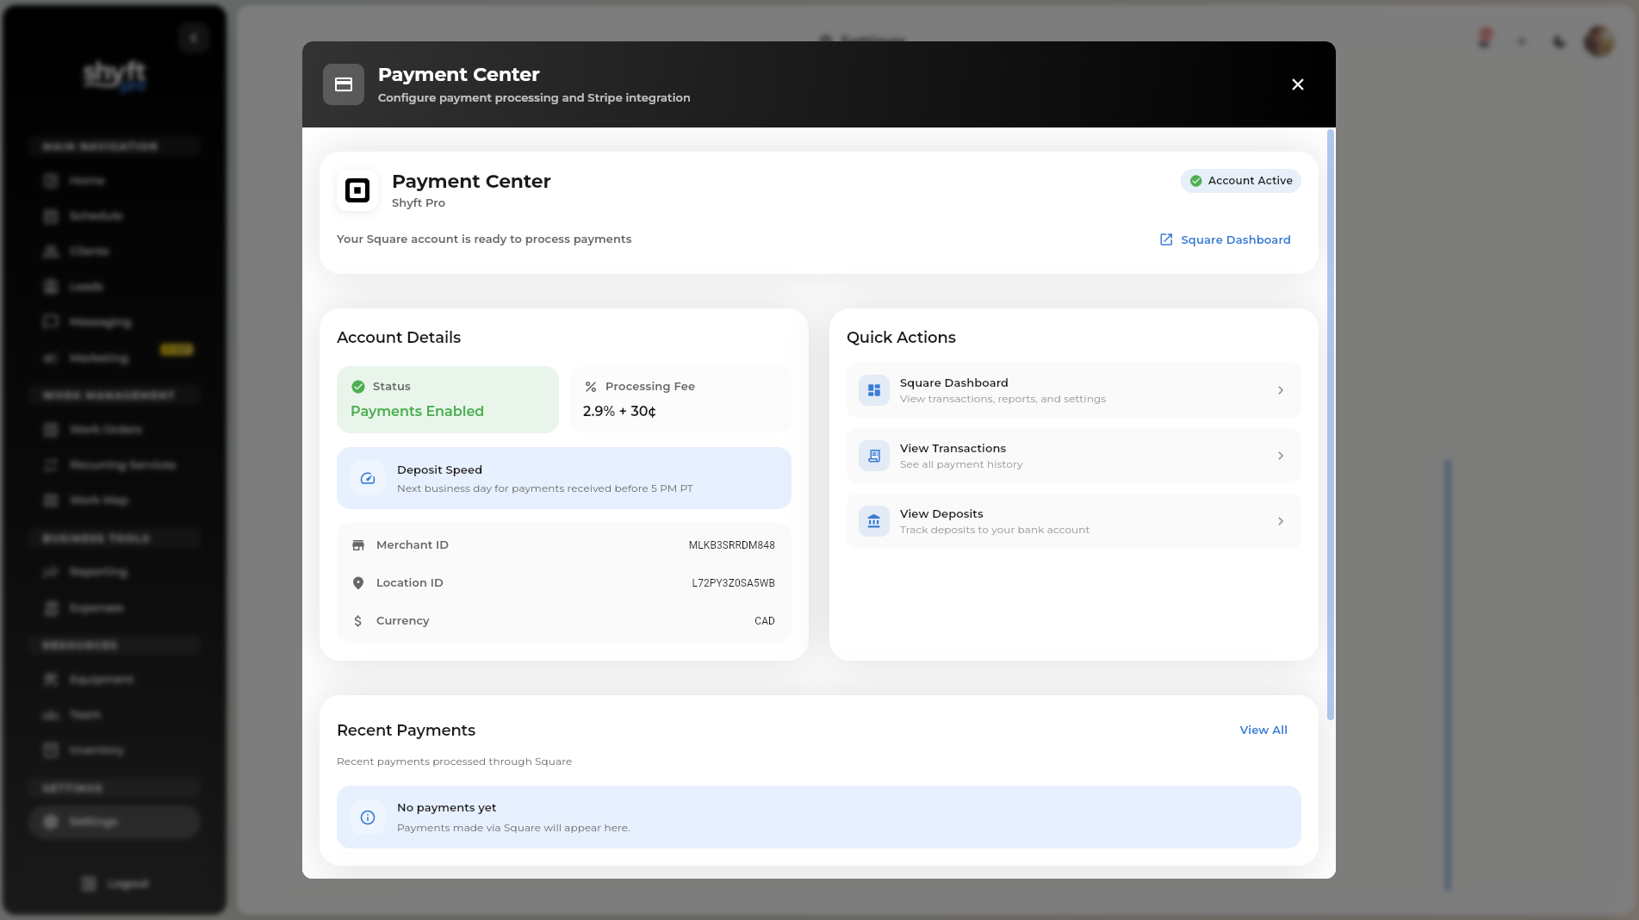1639x920 pixels.
Task: Select the Messaging icon in the sidebar
Action: (50, 321)
